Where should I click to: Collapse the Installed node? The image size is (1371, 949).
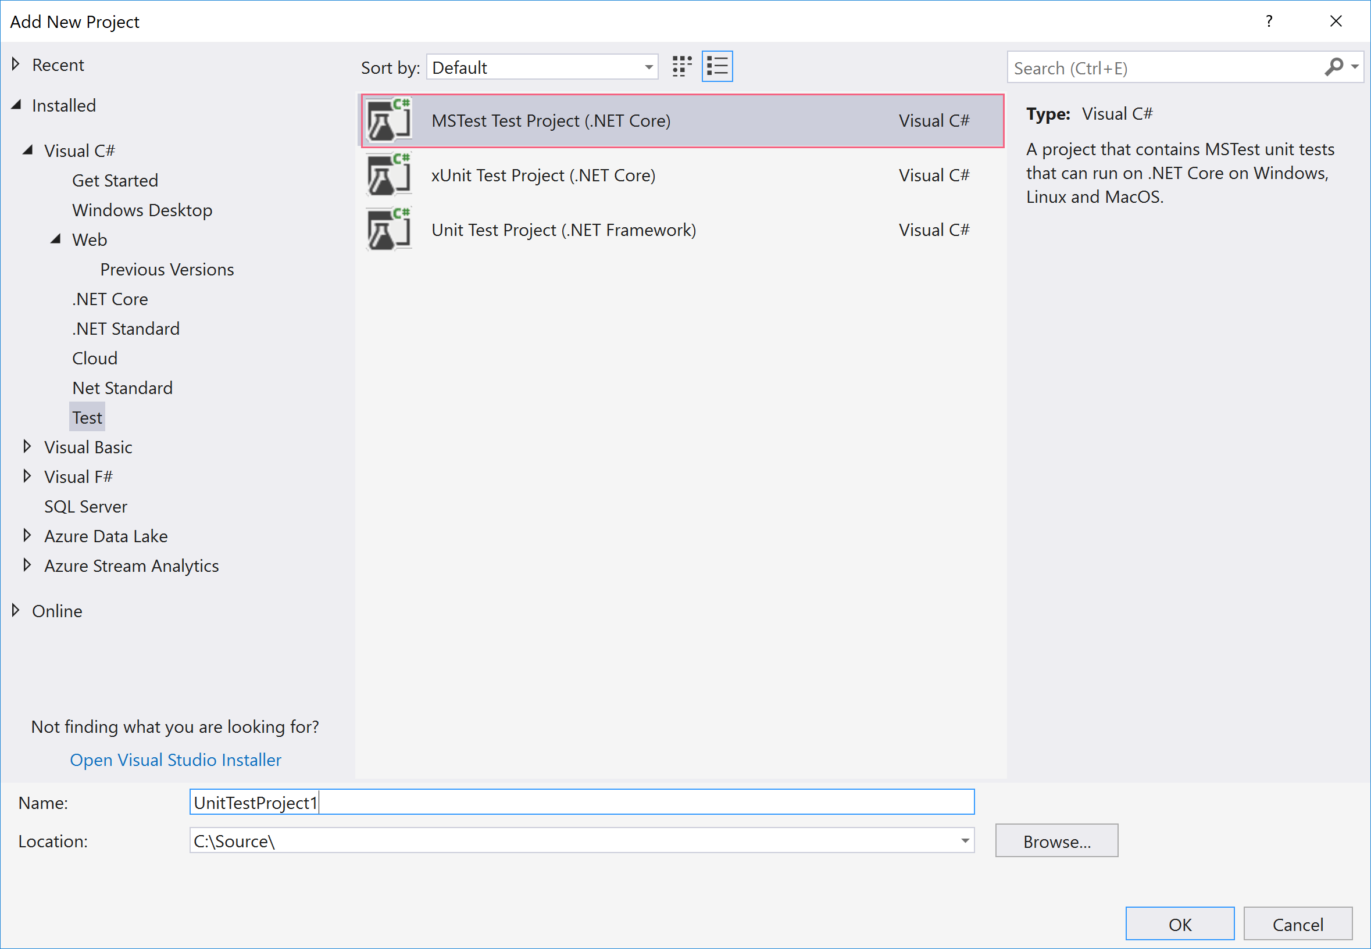coord(16,105)
